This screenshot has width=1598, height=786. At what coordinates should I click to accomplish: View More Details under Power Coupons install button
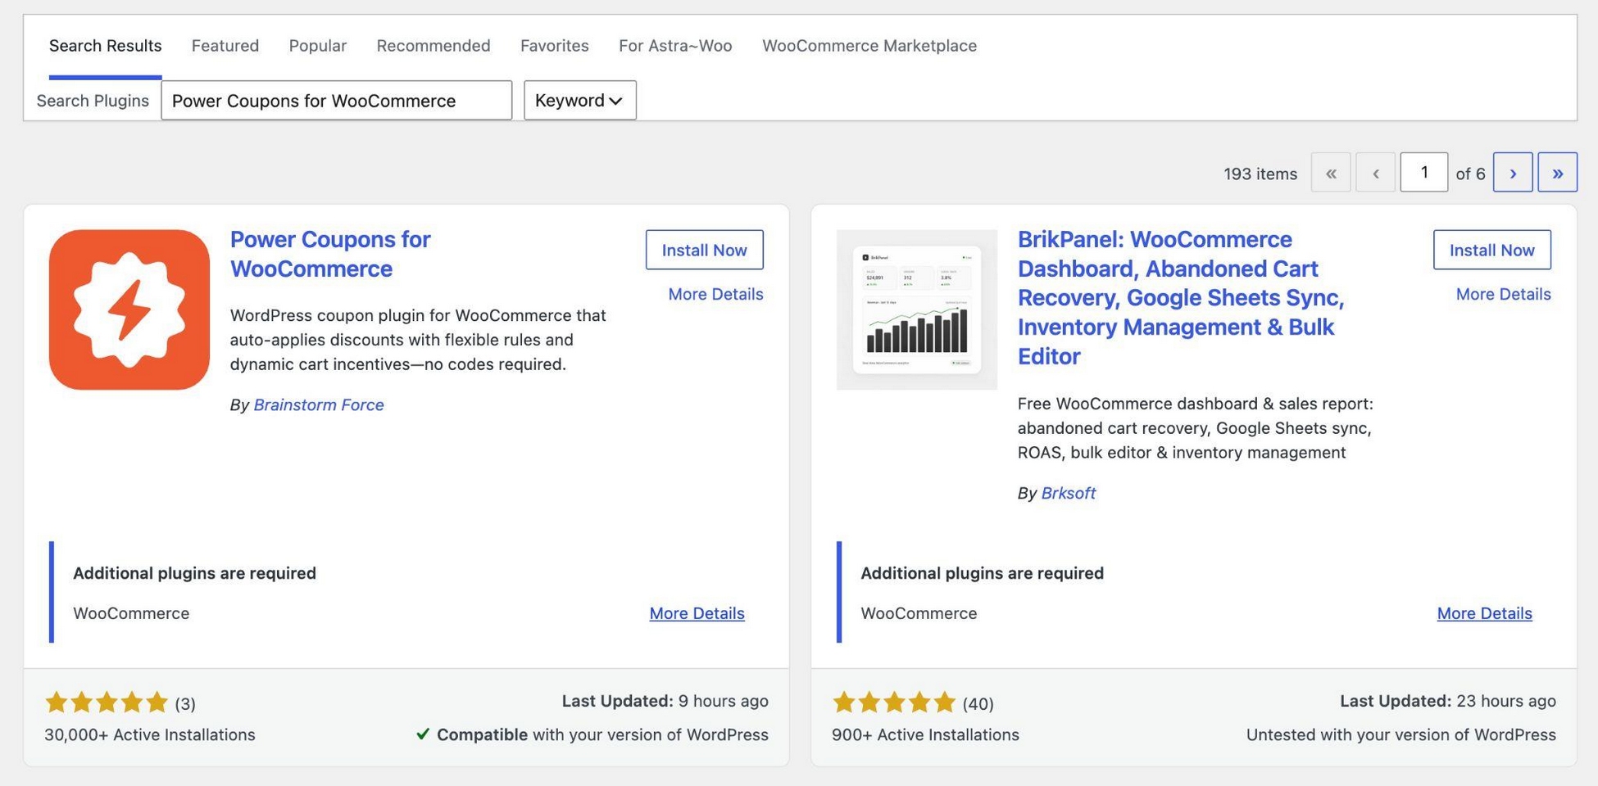coord(715,294)
